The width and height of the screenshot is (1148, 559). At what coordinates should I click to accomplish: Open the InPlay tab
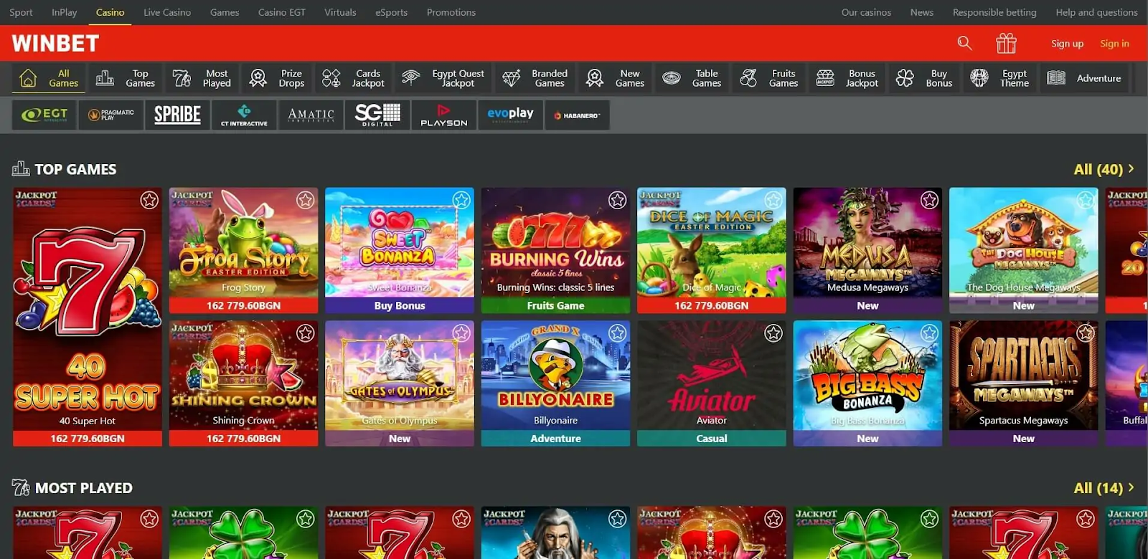[x=64, y=12]
